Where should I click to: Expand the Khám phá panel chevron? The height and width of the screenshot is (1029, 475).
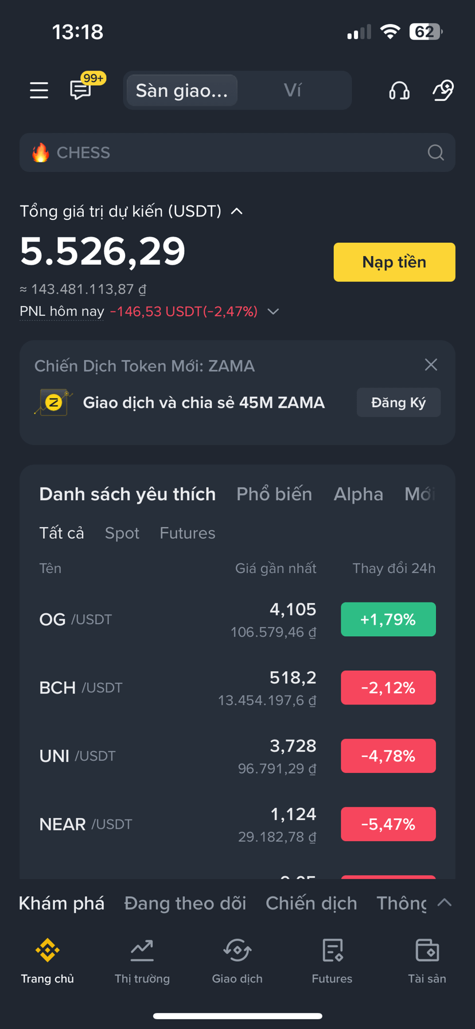click(445, 903)
